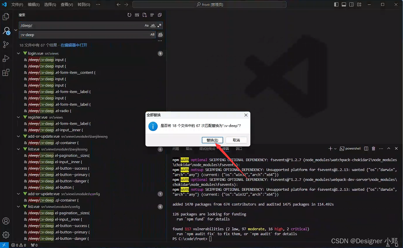Close the 全部替换 dialog
The image size is (403, 248).
(246, 115)
